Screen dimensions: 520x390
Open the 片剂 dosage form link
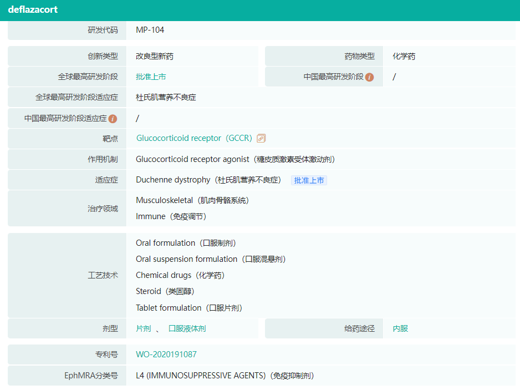coord(143,328)
